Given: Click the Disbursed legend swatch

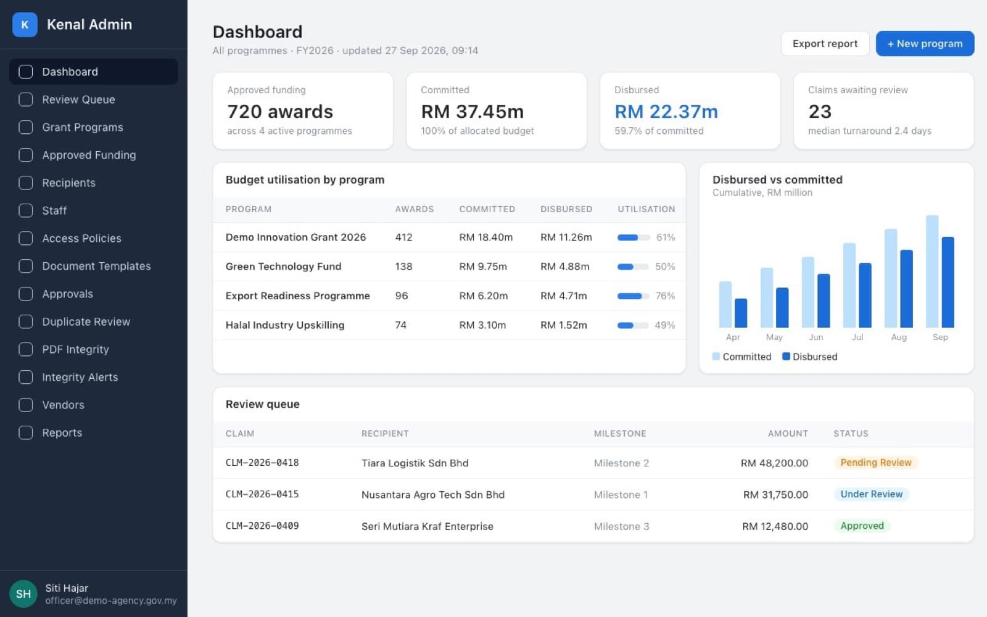Looking at the screenshot, I should 786,357.
